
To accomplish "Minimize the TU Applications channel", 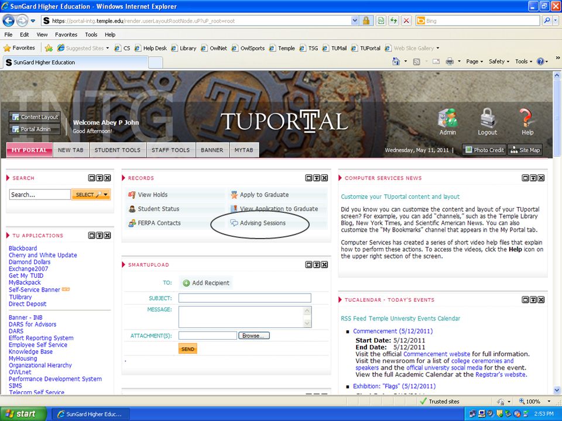I will tap(100, 235).
